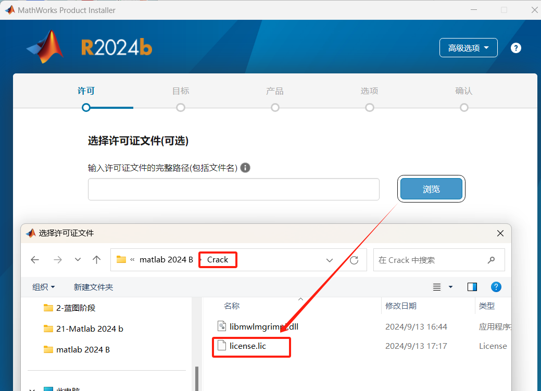Select the 许可 step tab
Screen dimensions: 541x391
pos(86,91)
